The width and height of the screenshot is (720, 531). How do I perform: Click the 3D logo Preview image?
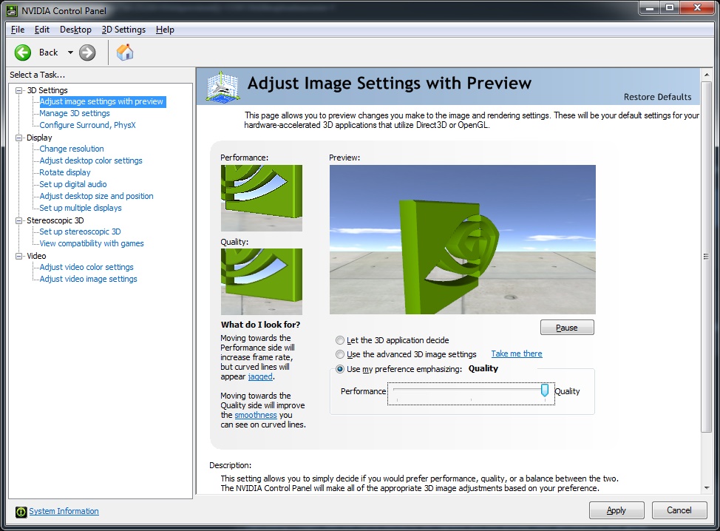(x=463, y=240)
